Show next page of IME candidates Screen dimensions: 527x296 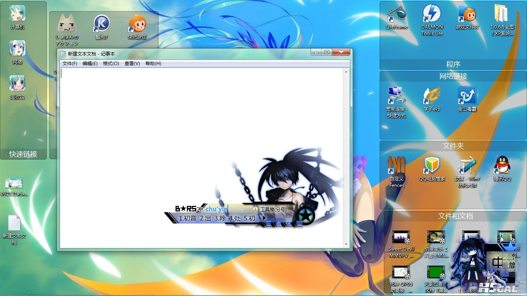click(264, 218)
